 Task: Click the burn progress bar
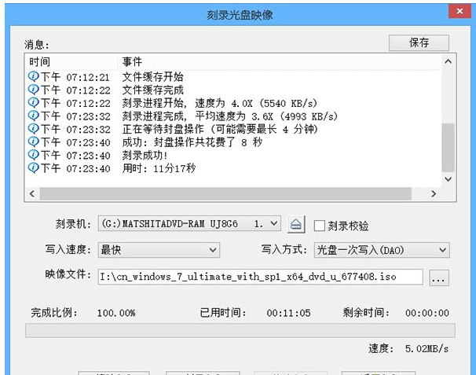(x=237, y=330)
